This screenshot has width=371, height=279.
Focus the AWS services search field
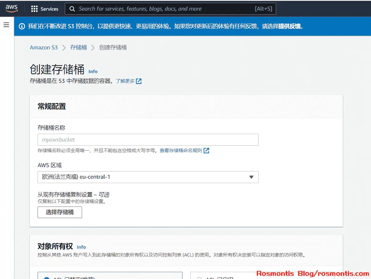(x=170, y=9)
